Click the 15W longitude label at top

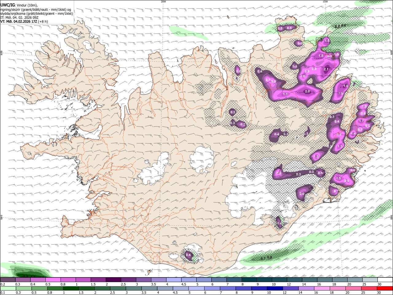click(325, 2)
